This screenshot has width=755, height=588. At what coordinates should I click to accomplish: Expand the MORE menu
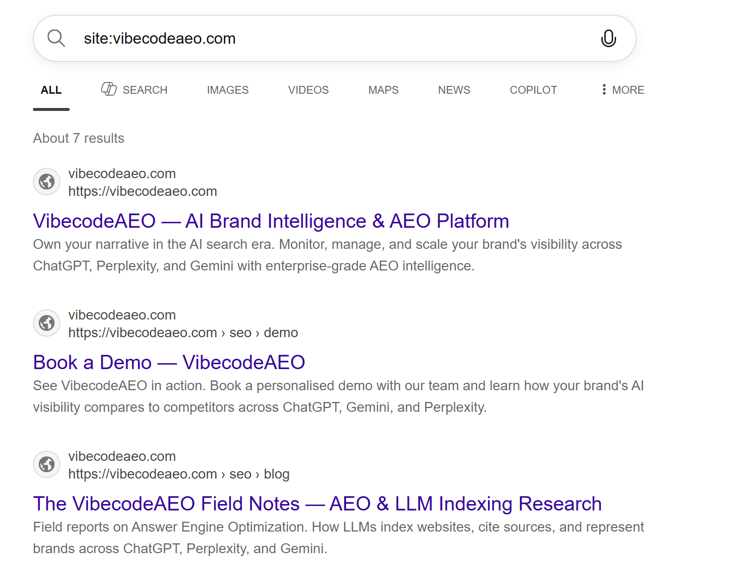(x=623, y=90)
